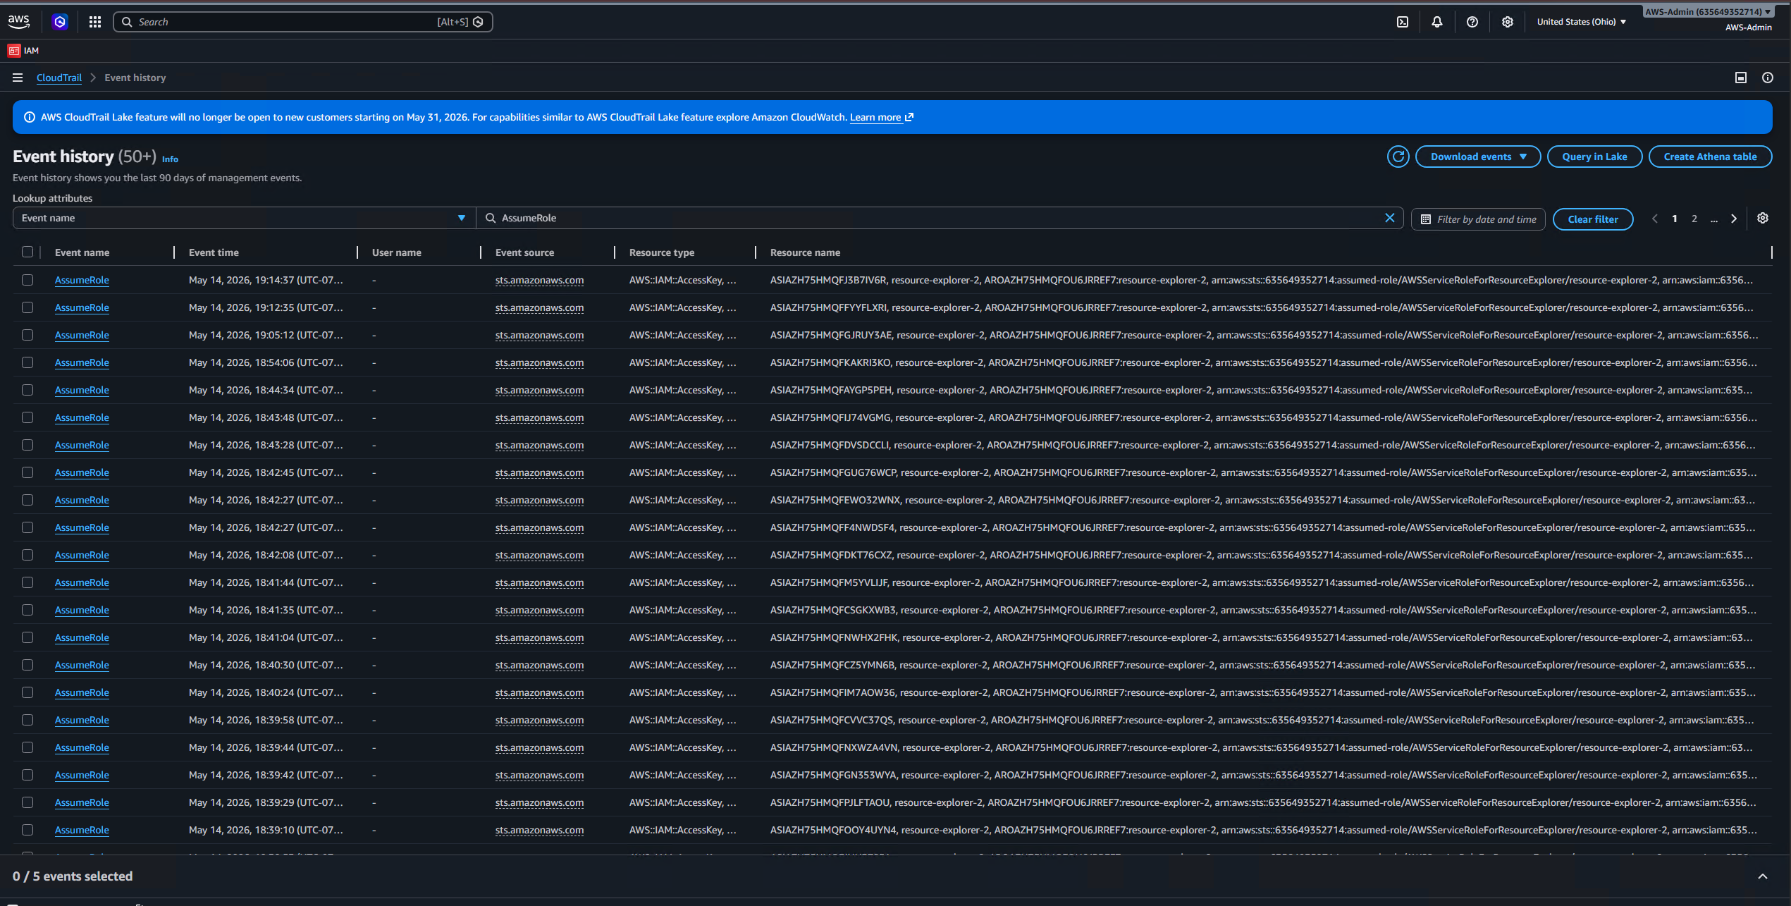The image size is (1791, 906).
Task: Click the info icon in the blue banner
Action: tap(30, 117)
